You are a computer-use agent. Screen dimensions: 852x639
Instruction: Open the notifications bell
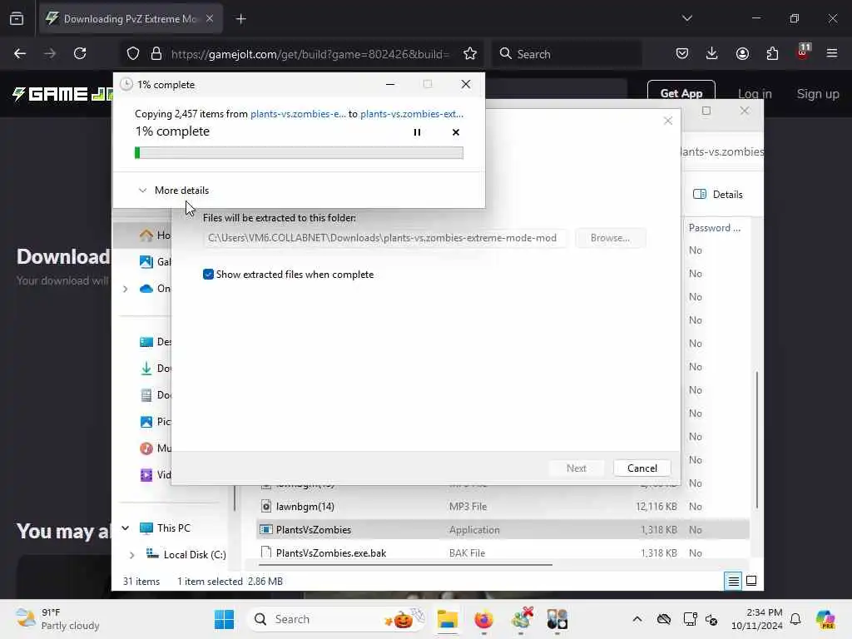coord(795,619)
